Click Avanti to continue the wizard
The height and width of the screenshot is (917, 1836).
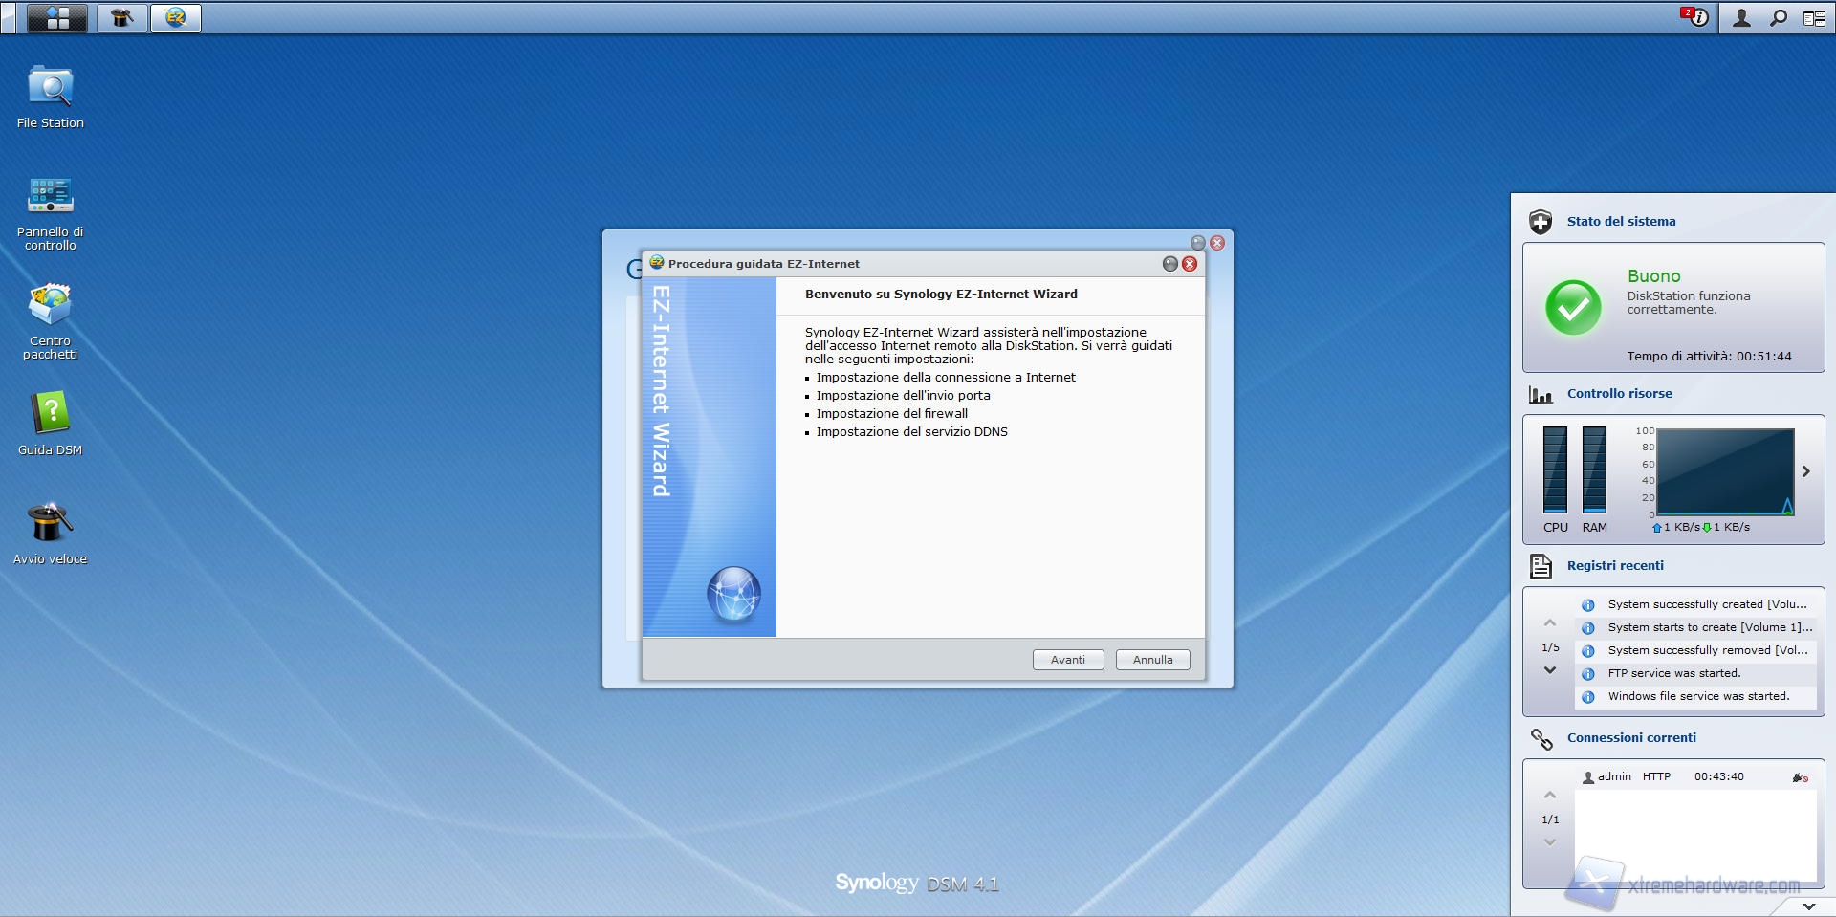point(1067,660)
